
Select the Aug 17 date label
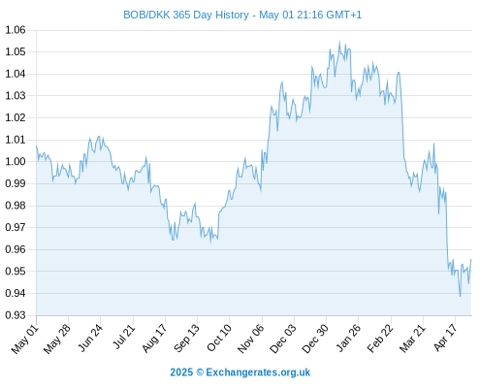click(154, 339)
